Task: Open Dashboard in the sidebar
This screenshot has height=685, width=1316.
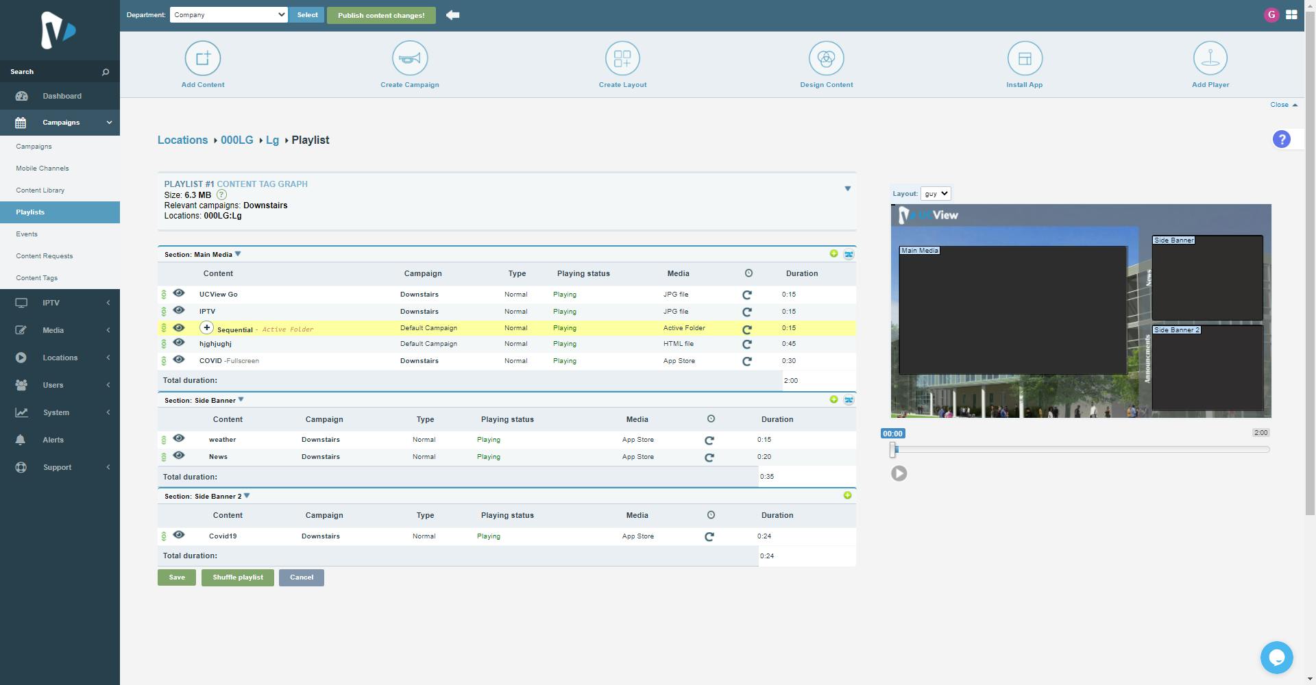Action: point(60,96)
